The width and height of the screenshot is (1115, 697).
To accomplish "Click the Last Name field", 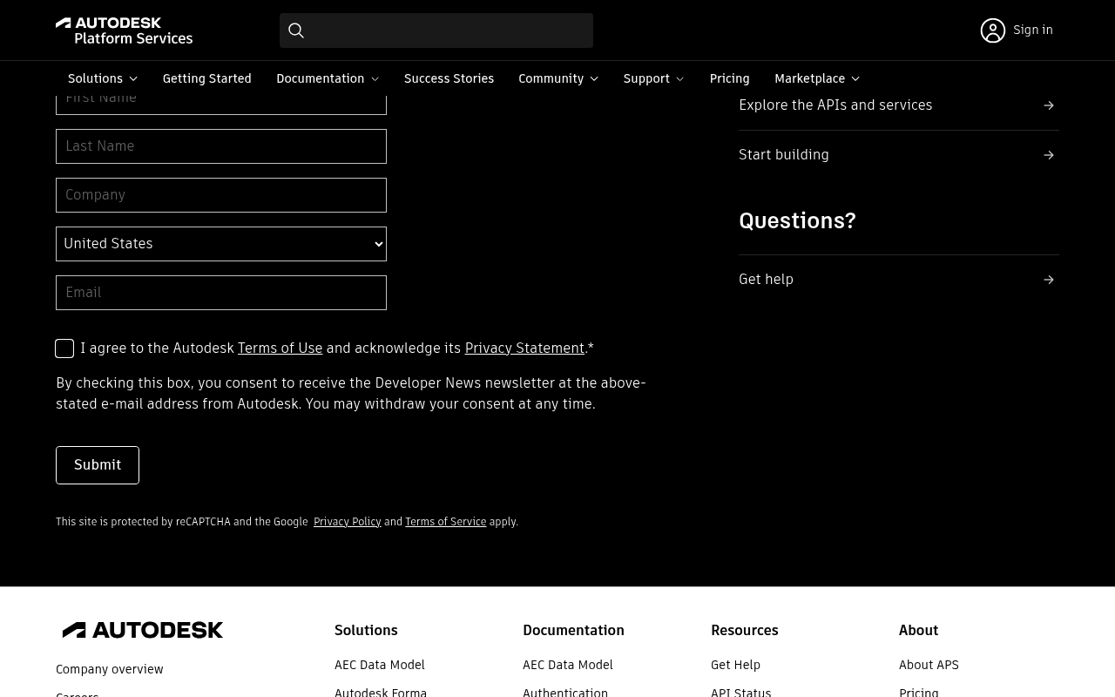I will pos(221,146).
